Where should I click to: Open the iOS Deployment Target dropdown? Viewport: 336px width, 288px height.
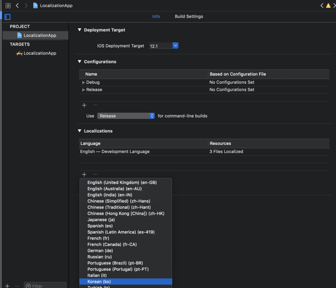[x=175, y=46]
